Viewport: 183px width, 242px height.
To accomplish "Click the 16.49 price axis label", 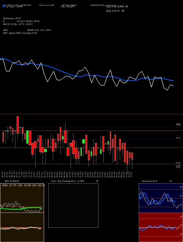I will click(x=178, y=138).
